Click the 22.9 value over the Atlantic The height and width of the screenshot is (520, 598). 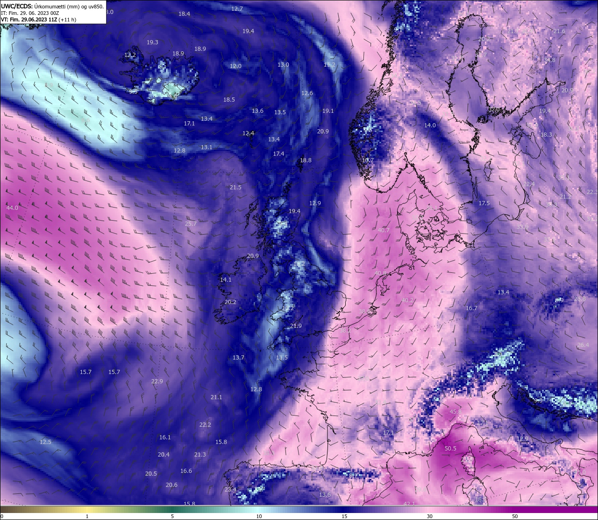157,381
